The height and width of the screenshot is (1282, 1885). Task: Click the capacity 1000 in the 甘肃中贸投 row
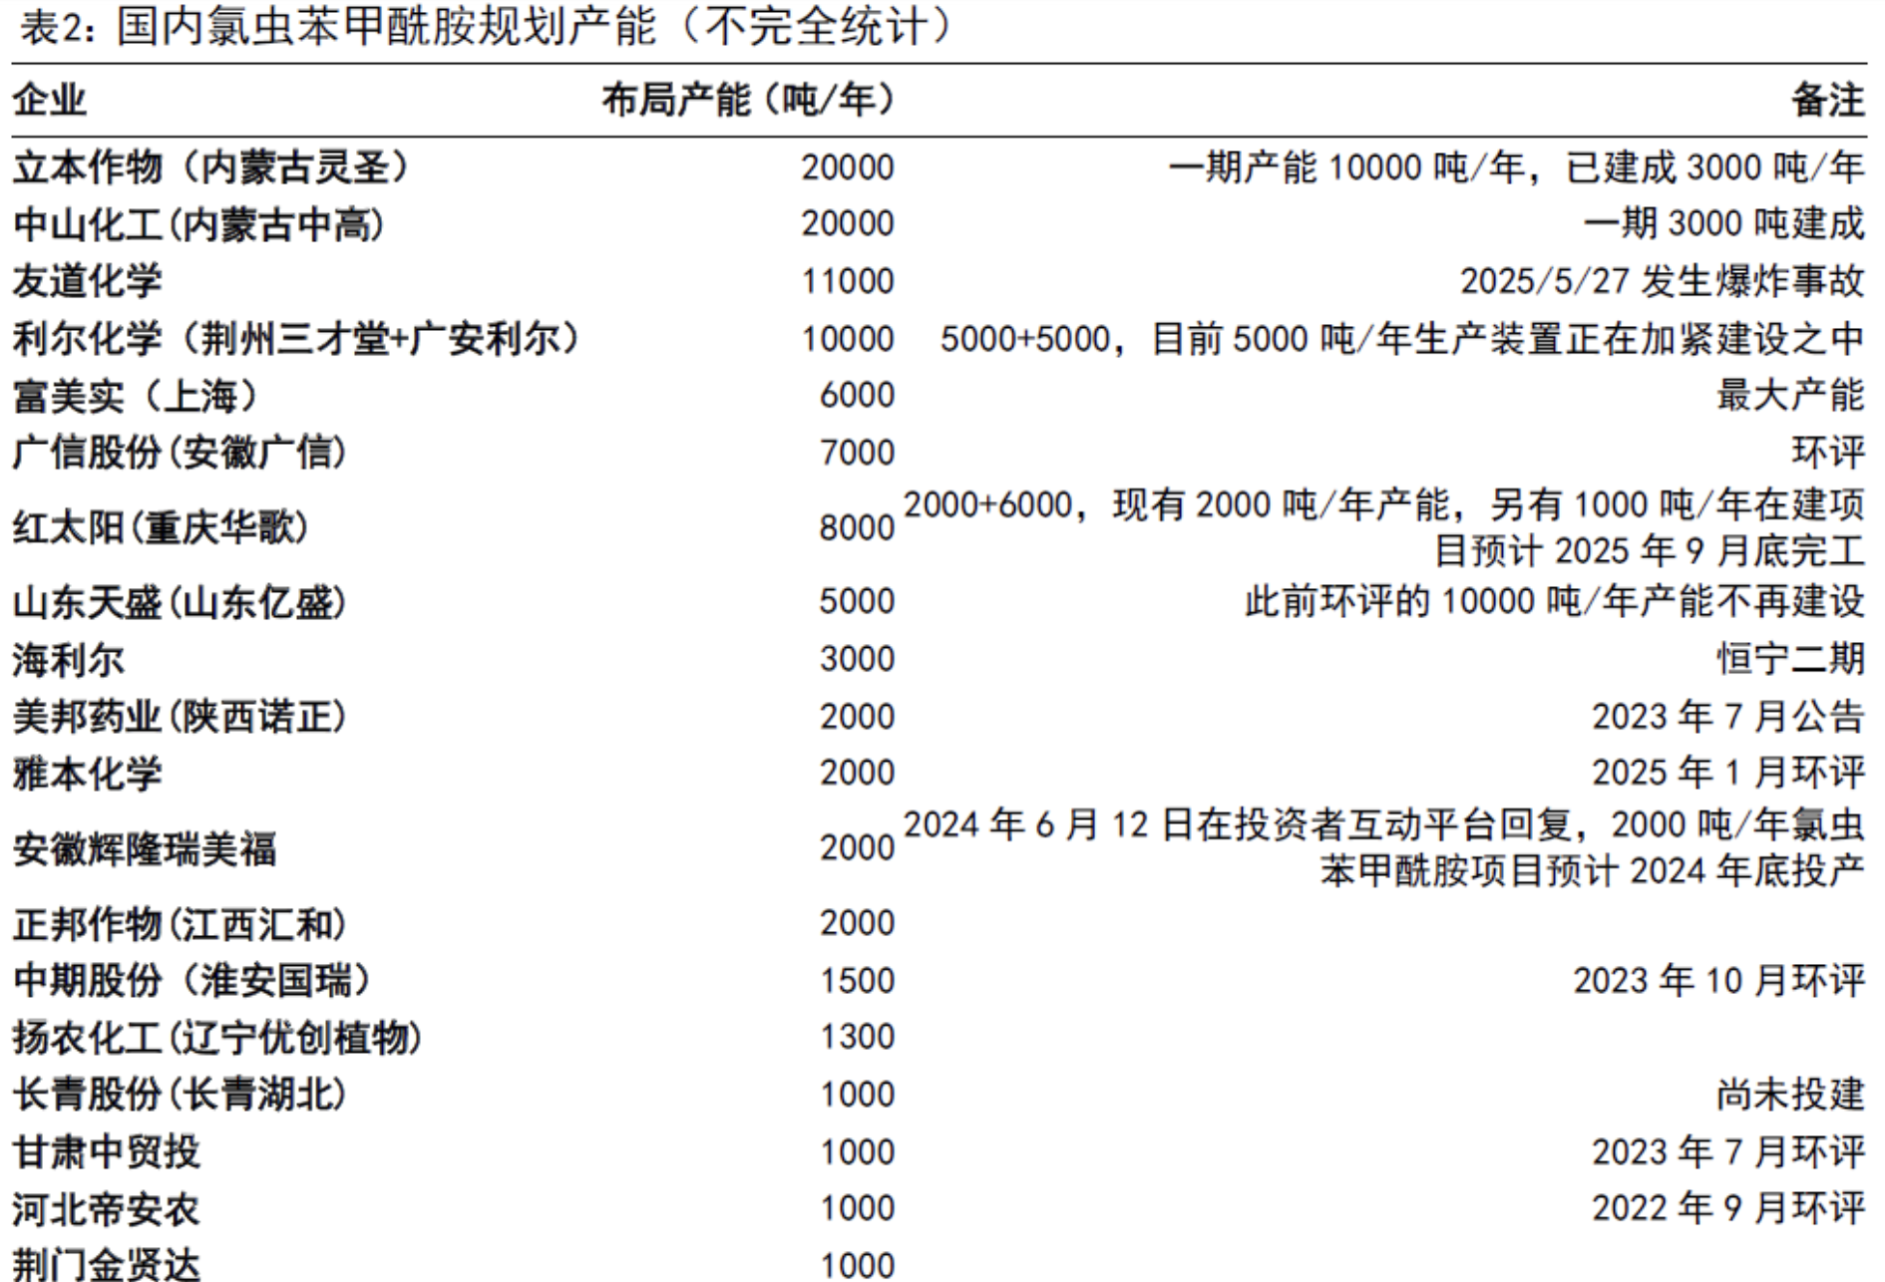pyautogui.click(x=857, y=1153)
